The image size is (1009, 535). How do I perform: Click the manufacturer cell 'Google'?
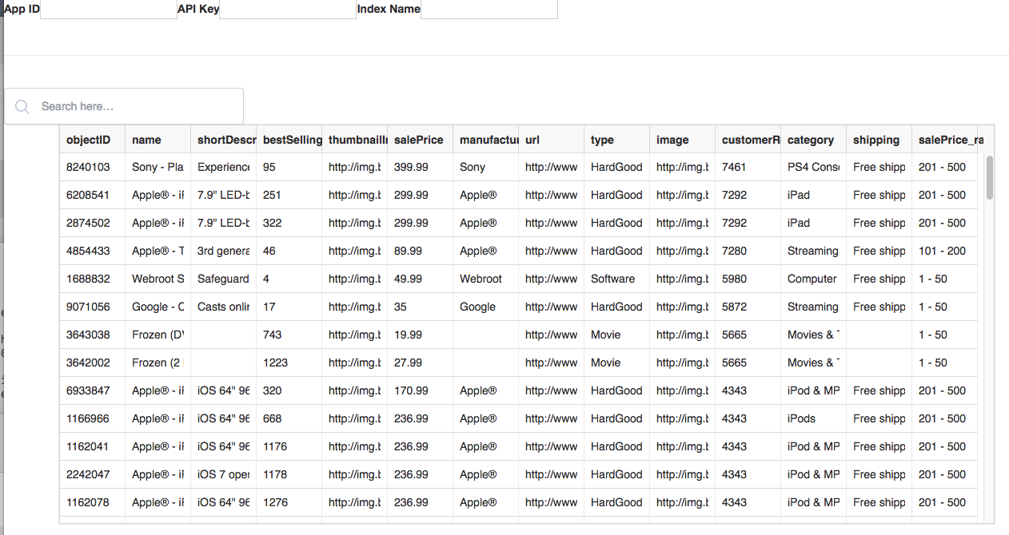point(485,307)
